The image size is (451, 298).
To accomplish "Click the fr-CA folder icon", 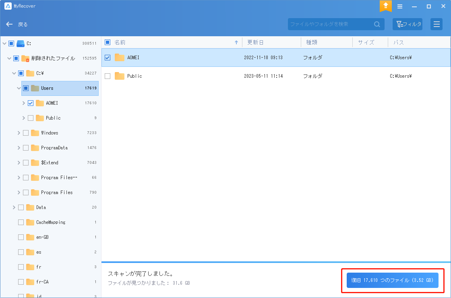I will 30,282.
